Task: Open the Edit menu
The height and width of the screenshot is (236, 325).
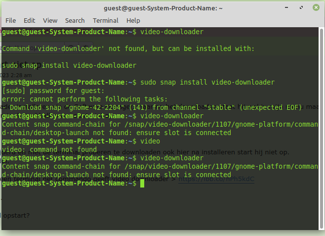Action: (30, 21)
